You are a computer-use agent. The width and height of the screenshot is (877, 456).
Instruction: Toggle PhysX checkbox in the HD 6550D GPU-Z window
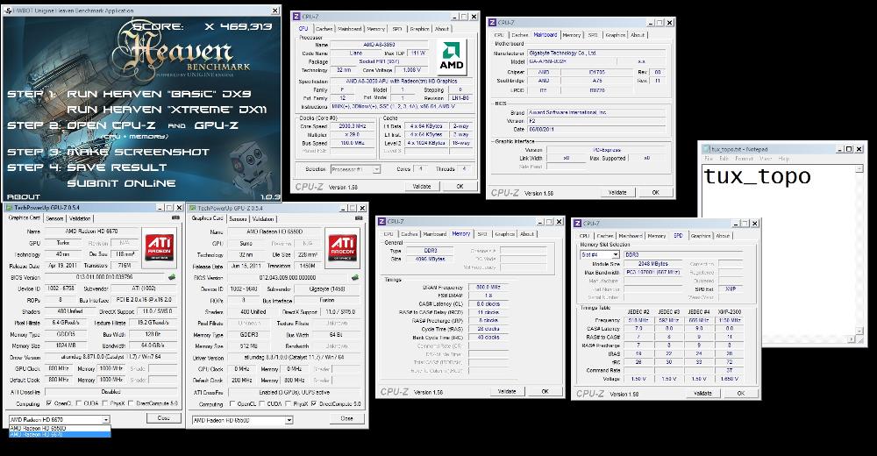(x=288, y=404)
